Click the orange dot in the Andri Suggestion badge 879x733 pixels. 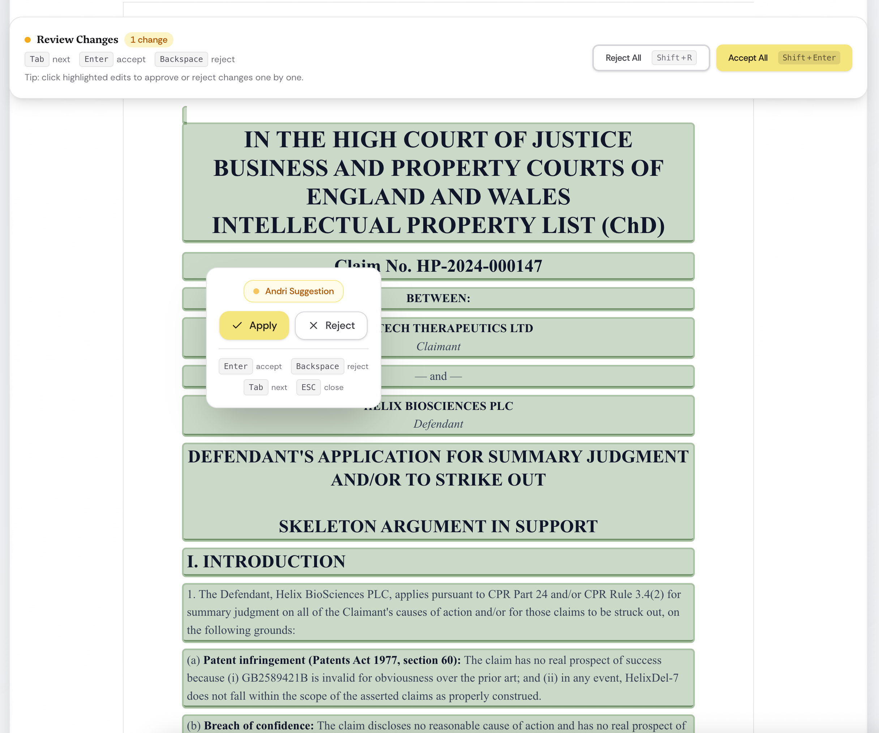coord(256,291)
